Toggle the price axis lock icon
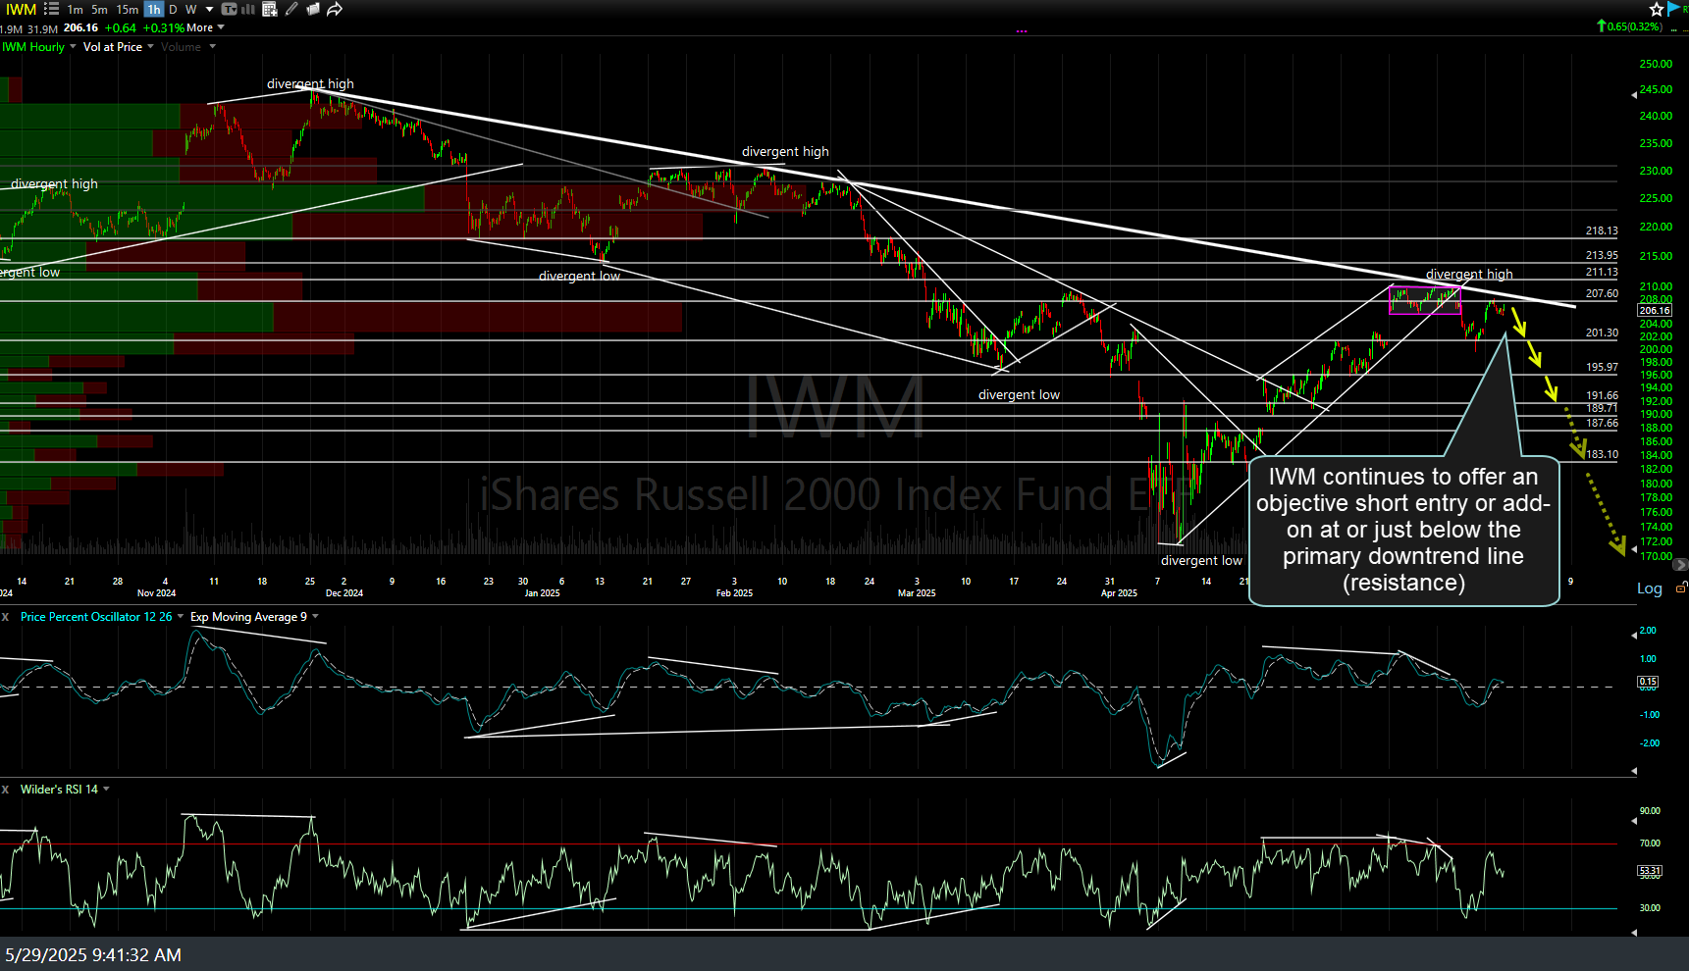The image size is (1689, 971). click(x=1681, y=587)
